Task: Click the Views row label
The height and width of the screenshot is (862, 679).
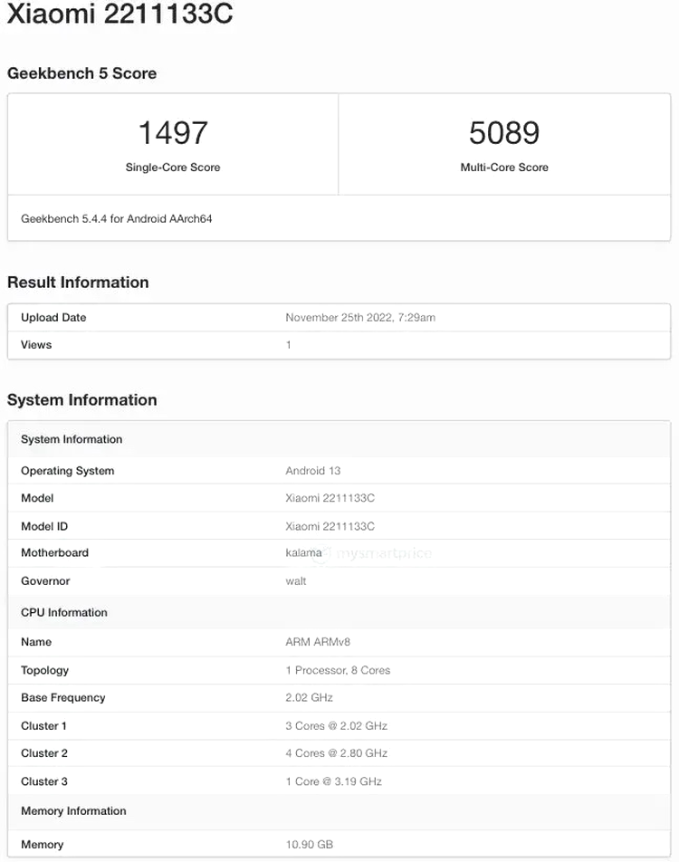Action: [36, 345]
